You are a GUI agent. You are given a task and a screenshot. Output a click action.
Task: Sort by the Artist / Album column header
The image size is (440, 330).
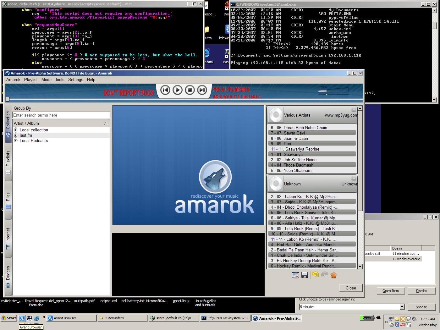(x=61, y=123)
